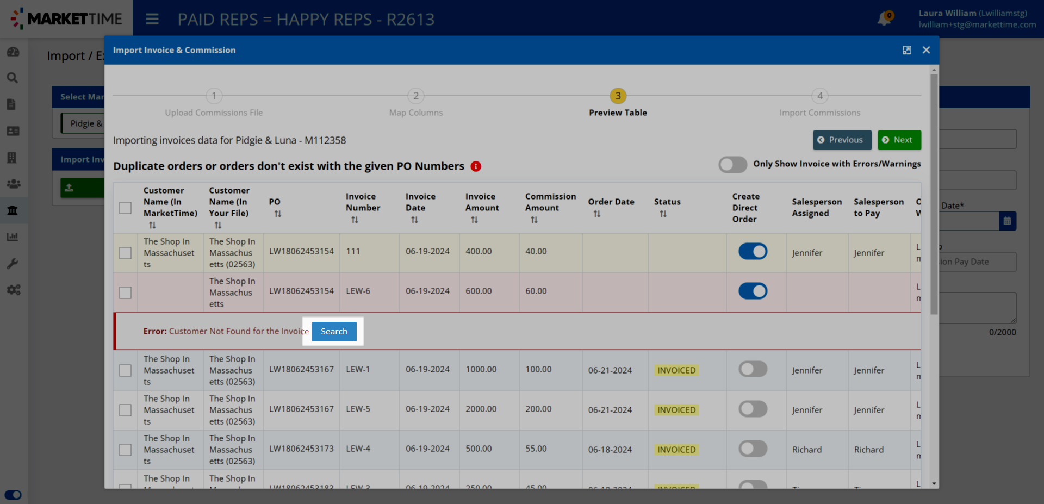Enable Only Show Invoice with Errors/Warnings
Image resolution: width=1044 pixels, height=504 pixels.
(732, 164)
